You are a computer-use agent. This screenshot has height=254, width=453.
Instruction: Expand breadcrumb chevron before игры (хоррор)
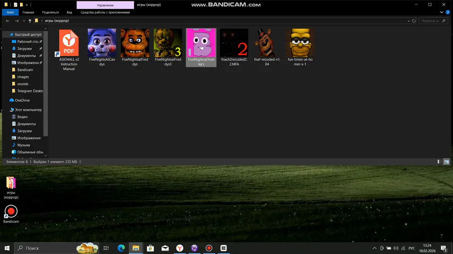pyautogui.click(x=42, y=21)
